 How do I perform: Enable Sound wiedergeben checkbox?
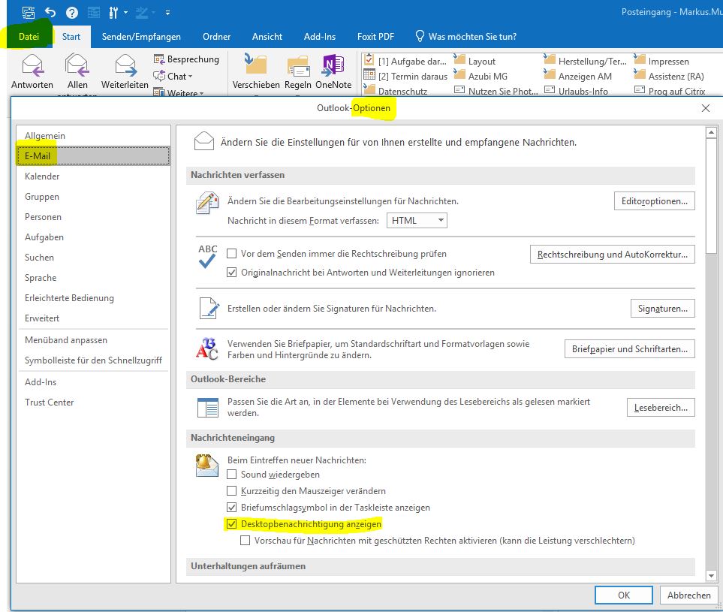coord(232,475)
